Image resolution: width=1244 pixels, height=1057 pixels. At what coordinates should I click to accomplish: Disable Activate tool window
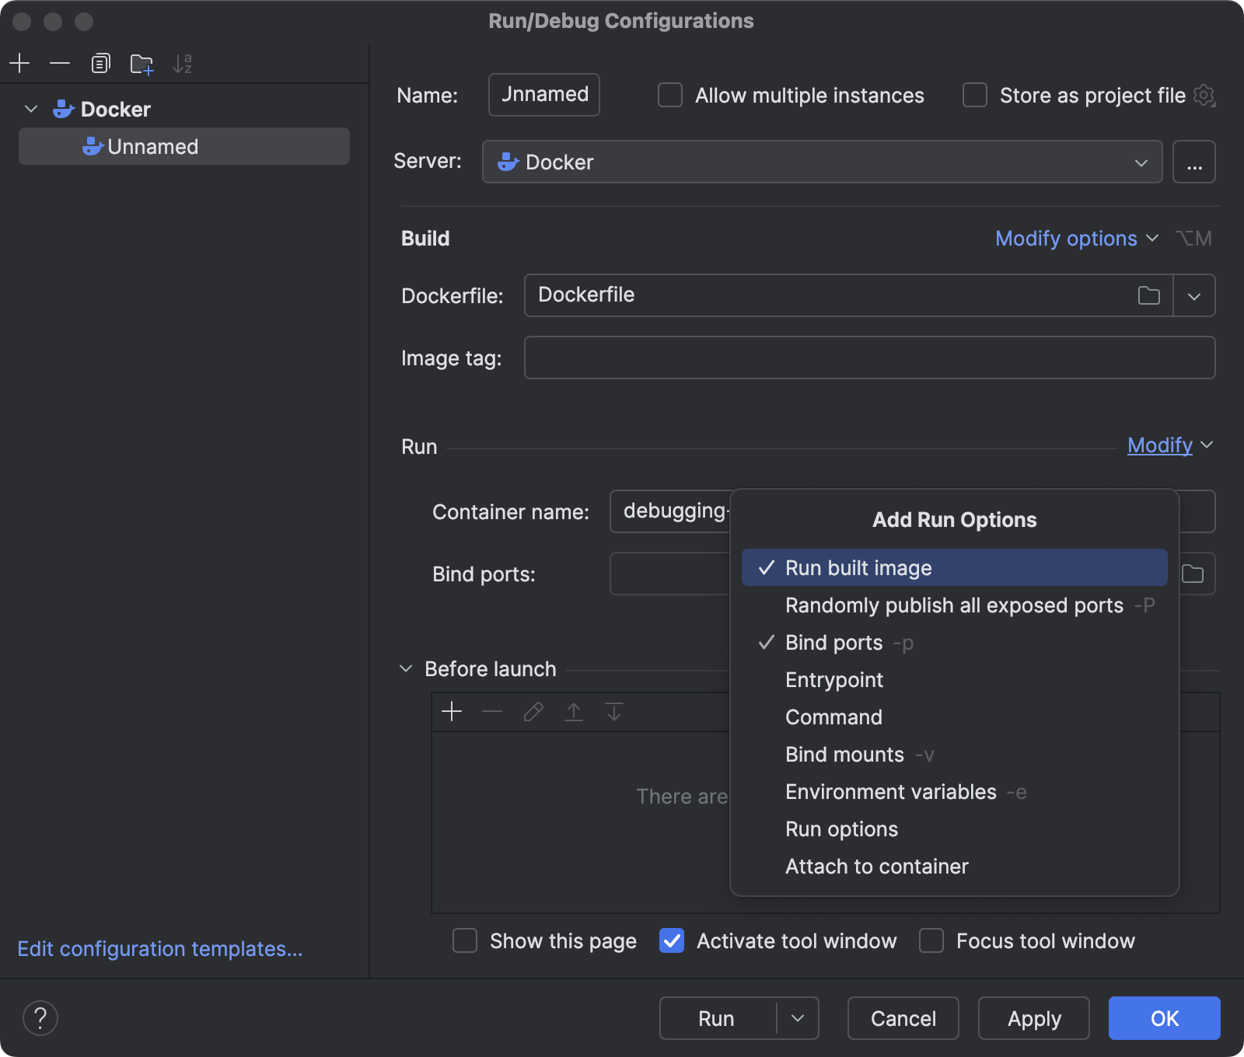[672, 940]
